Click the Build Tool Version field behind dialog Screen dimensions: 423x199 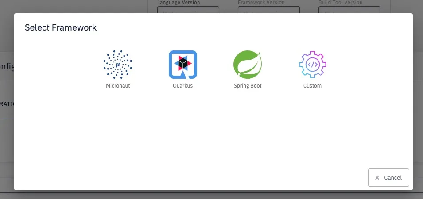(x=349, y=10)
